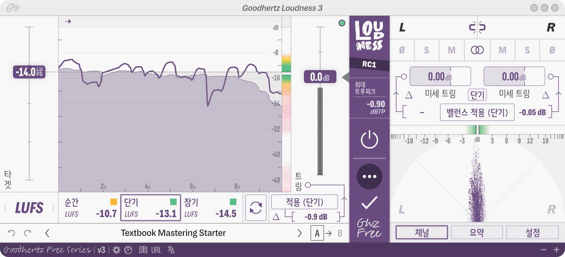Click the graph scroll arrow icon
Image resolution: width=565 pixels, height=257 pixels.
pos(68,21)
